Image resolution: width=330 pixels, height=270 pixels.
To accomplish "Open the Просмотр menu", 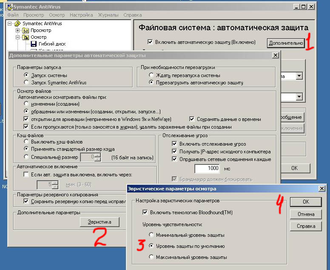I will click(x=34, y=15).
